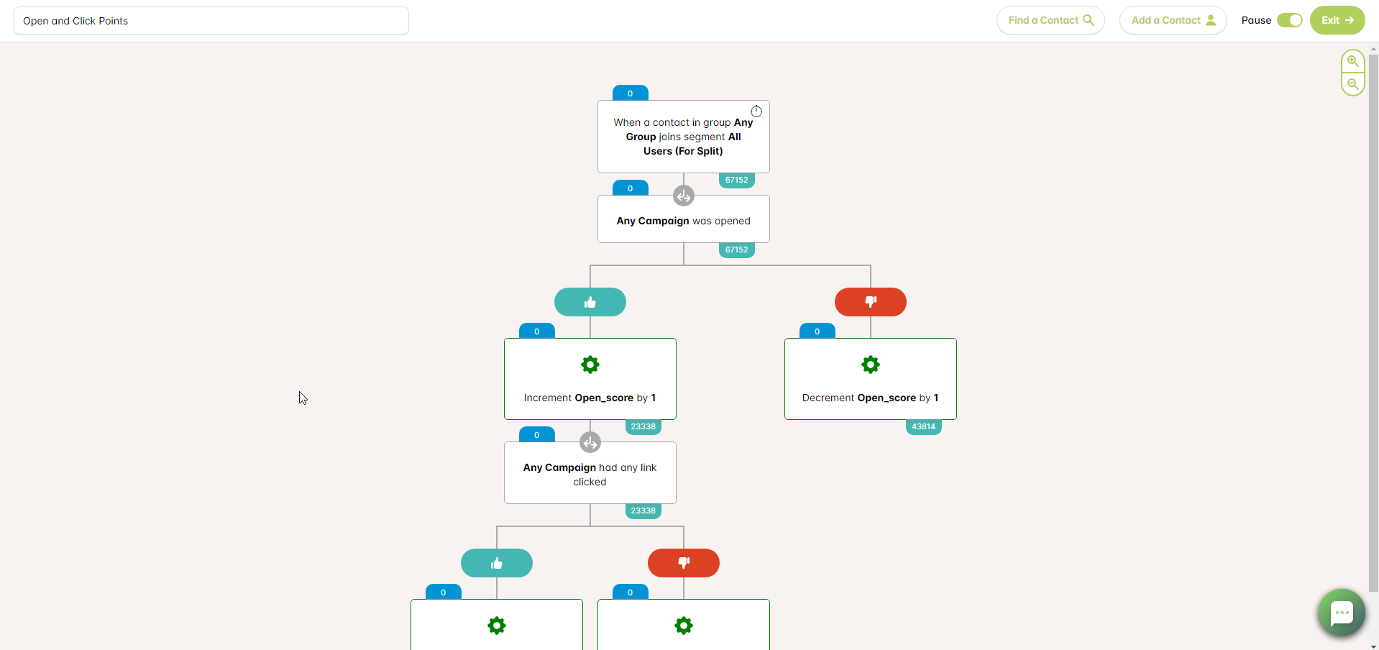Click the gear icon on Increment Open_score node
Image resolution: width=1379 pixels, height=650 pixels.
click(590, 365)
